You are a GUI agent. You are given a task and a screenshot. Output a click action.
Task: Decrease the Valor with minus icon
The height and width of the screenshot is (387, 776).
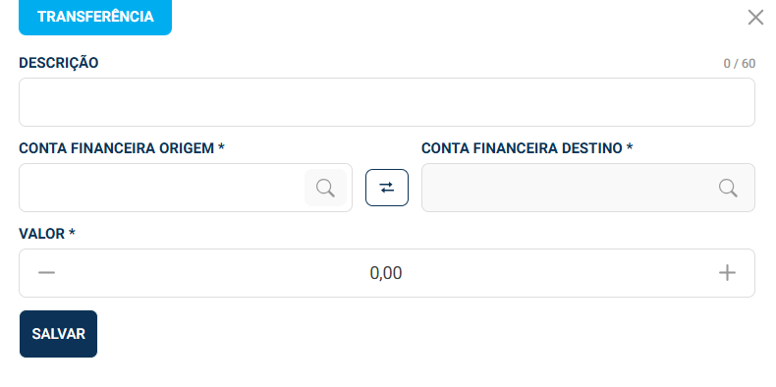[46, 273]
